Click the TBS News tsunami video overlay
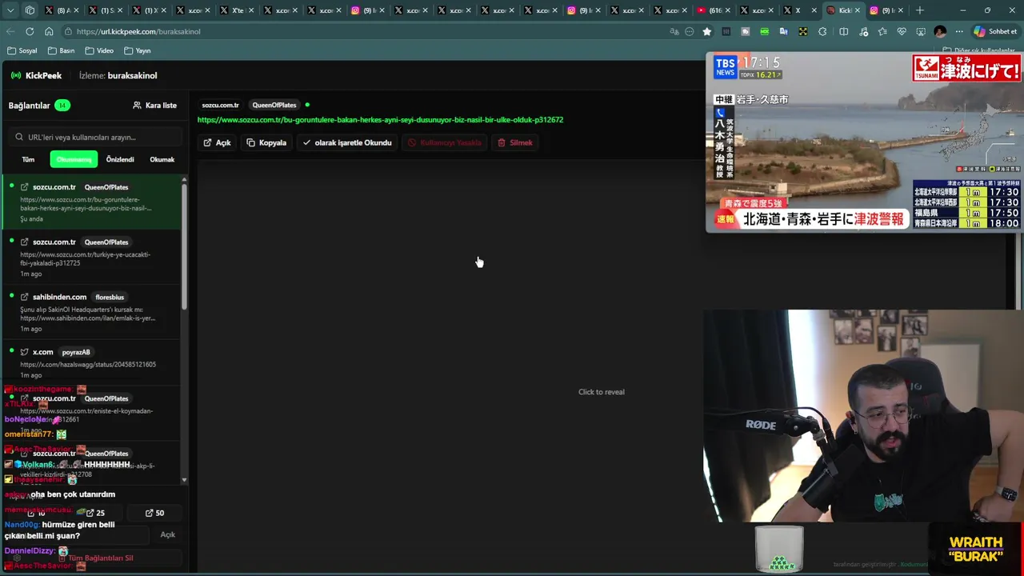 point(864,142)
